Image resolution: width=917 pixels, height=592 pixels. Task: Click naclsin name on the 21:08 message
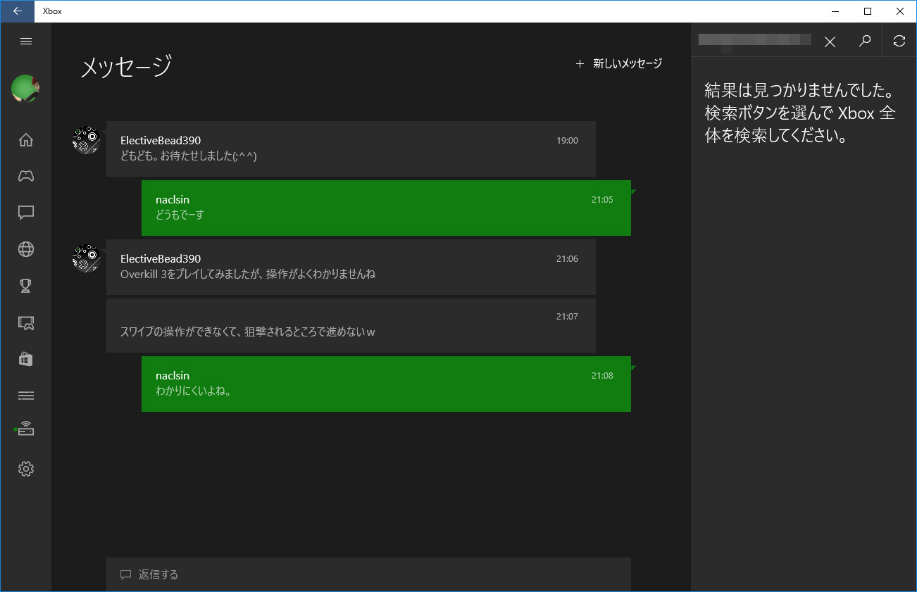click(173, 375)
